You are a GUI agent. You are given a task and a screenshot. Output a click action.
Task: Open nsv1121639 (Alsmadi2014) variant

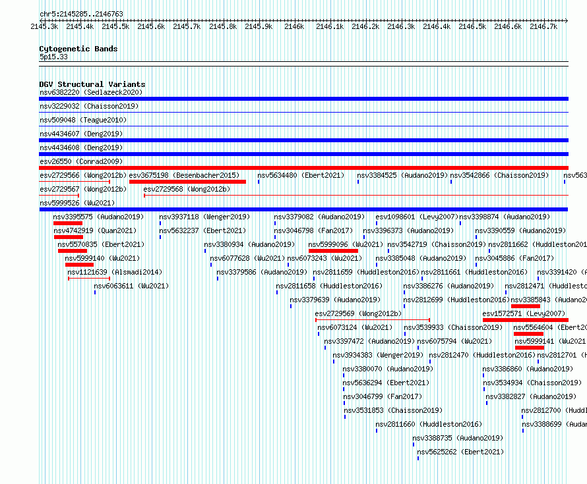(x=115, y=272)
